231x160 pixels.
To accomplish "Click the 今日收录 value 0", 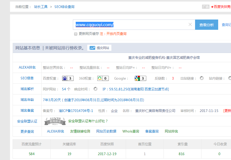I will click(219, 154).
